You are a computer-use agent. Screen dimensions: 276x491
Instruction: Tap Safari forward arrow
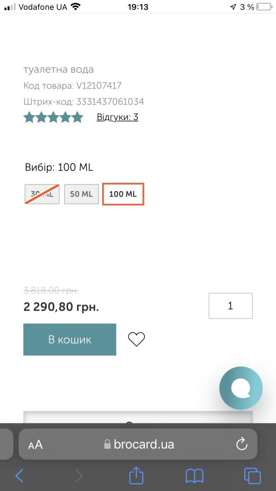coord(79,475)
